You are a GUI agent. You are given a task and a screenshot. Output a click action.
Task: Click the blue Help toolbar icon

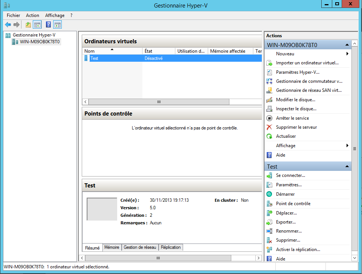[48, 24]
